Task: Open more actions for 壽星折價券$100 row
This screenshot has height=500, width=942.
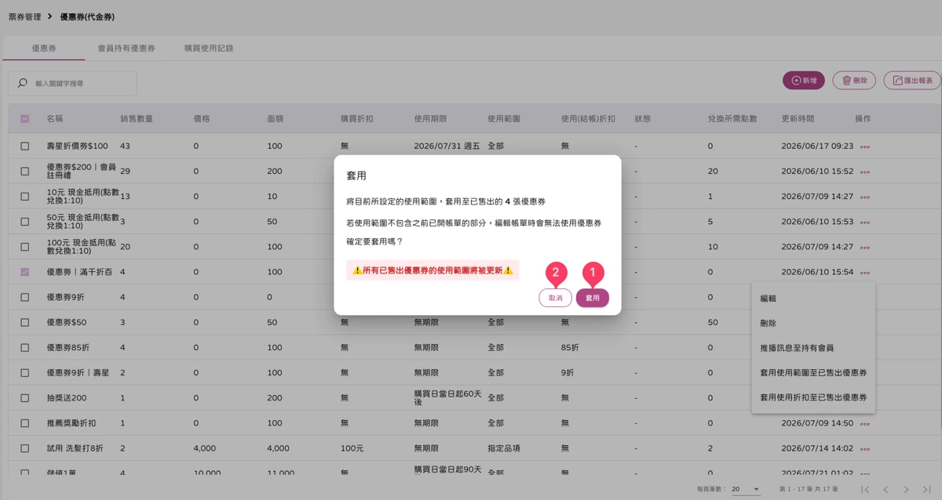Action: (865, 147)
